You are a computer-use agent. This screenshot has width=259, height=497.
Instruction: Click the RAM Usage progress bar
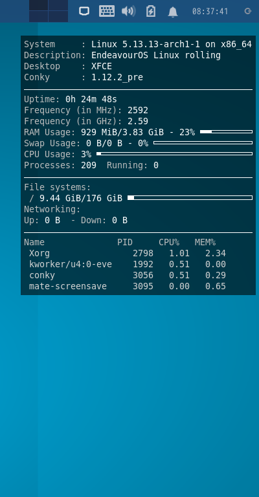pos(227,131)
